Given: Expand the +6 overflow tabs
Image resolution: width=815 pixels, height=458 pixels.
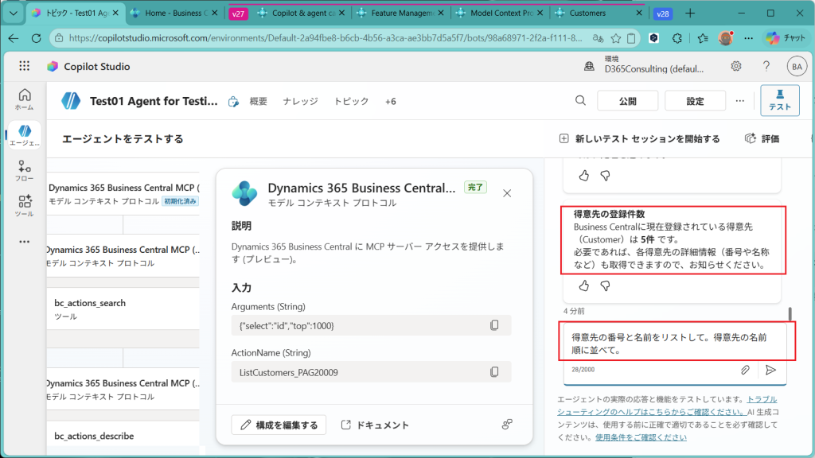Looking at the screenshot, I should 390,102.
